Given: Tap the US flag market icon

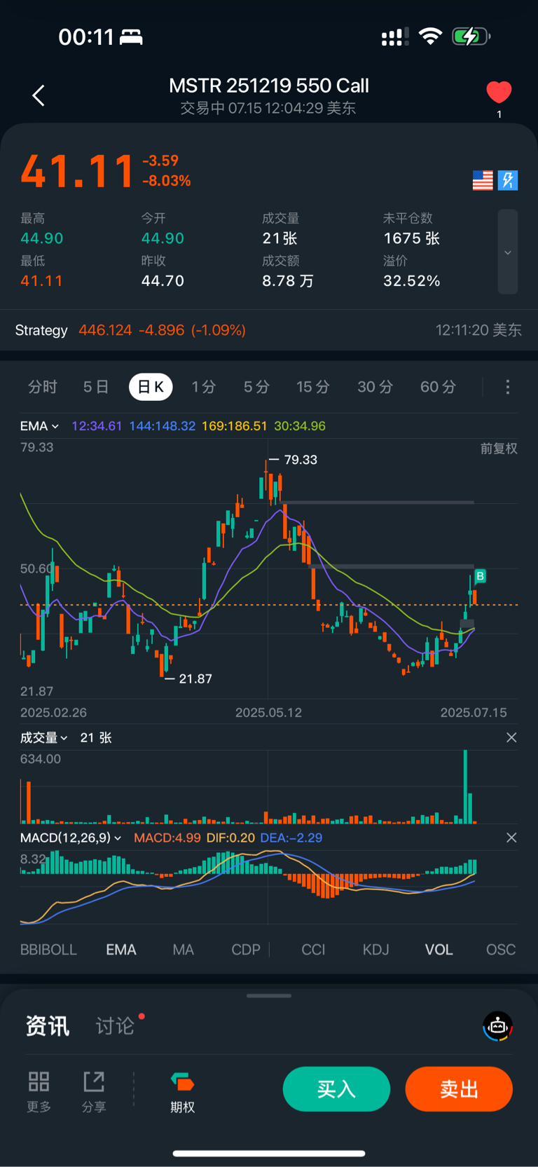Looking at the screenshot, I should click(x=483, y=181).
